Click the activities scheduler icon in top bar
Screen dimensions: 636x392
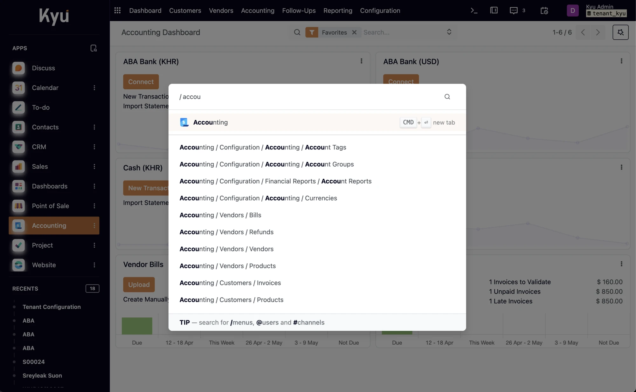[544, 10]
